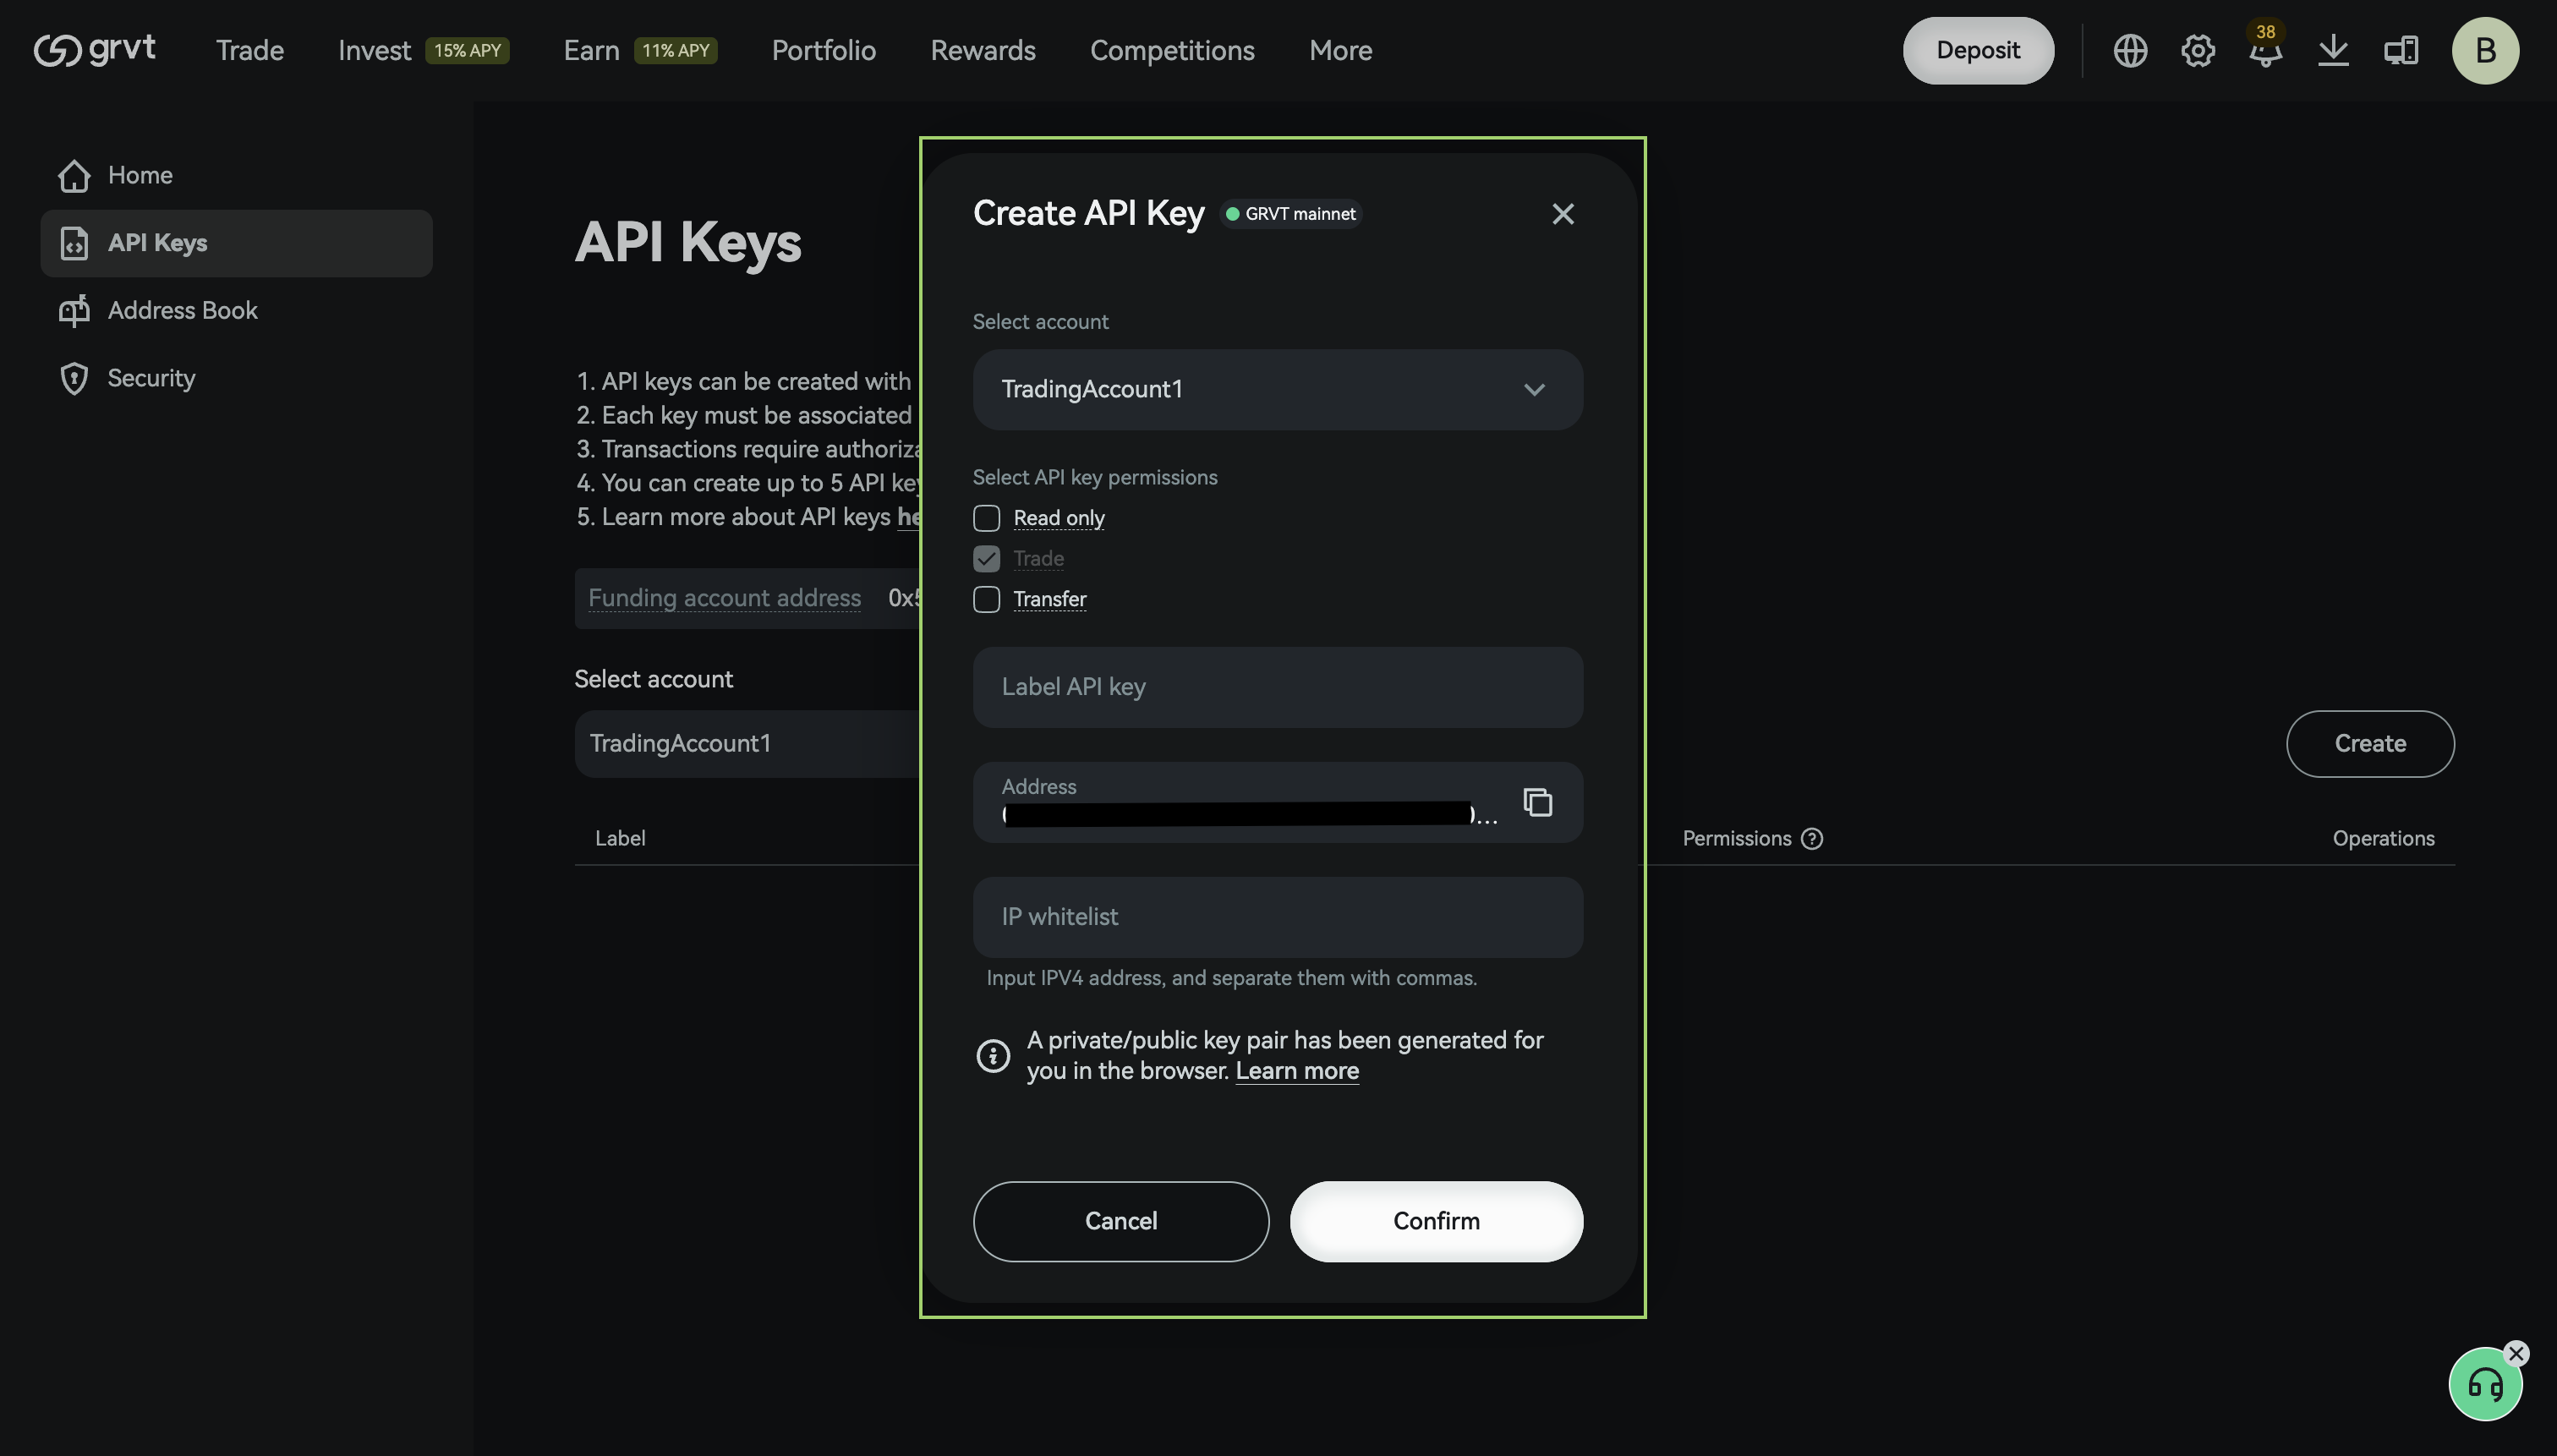Toggle the Trade permission checkbox
Viewport: 2557px width, 1456px height.
[986, 558]
